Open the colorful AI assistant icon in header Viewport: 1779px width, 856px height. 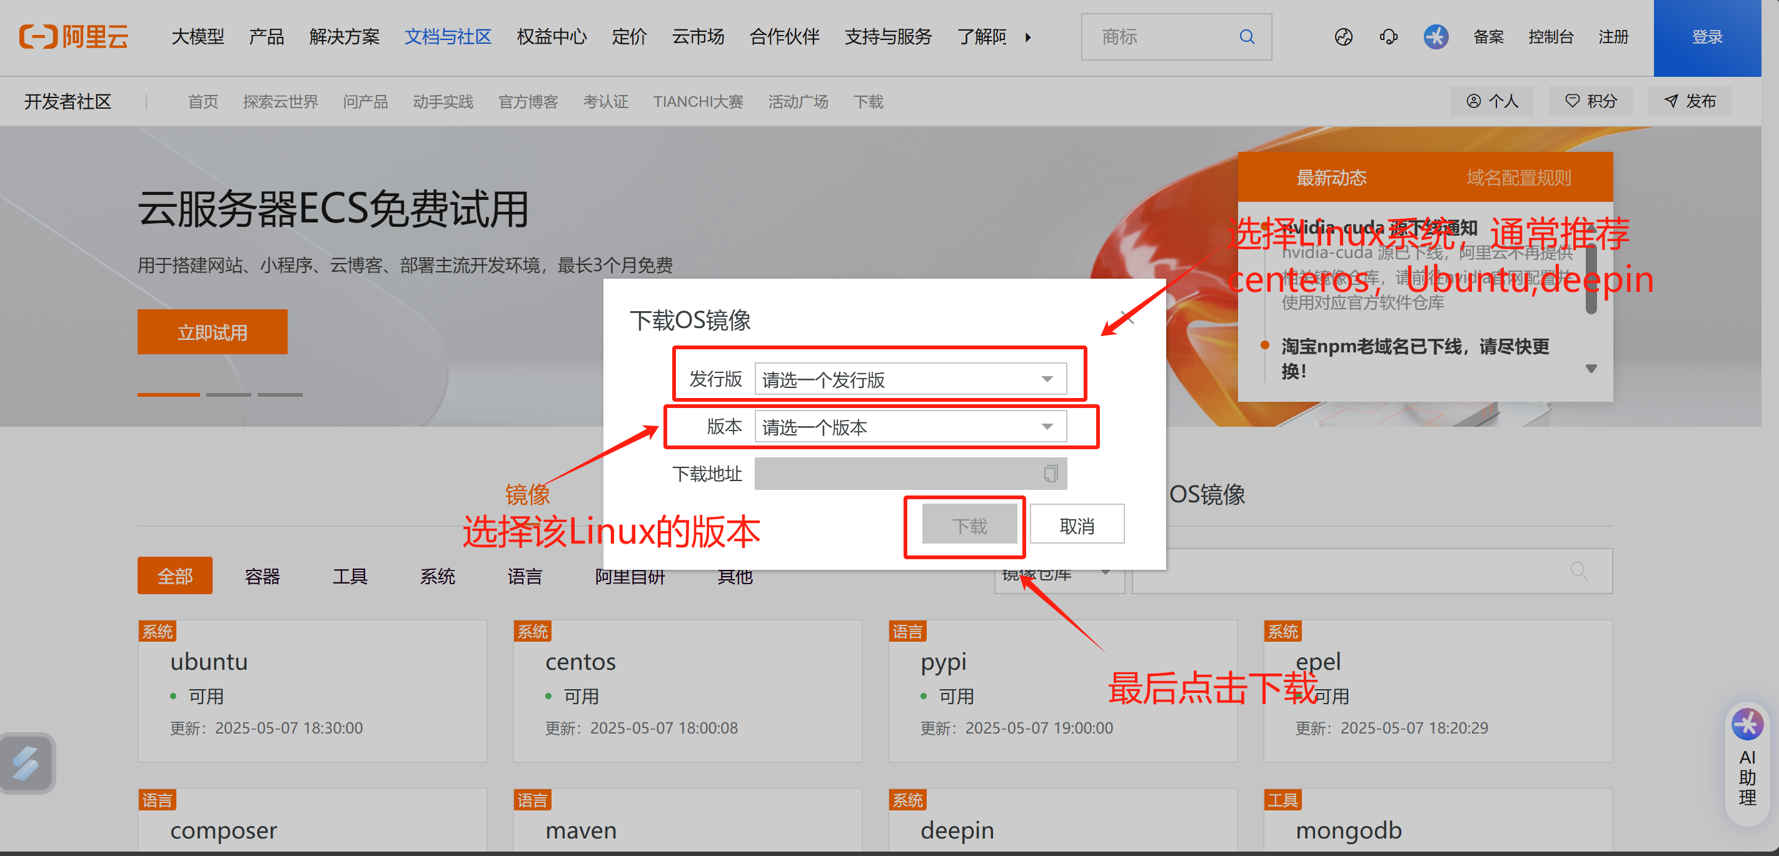(1435, 37)
